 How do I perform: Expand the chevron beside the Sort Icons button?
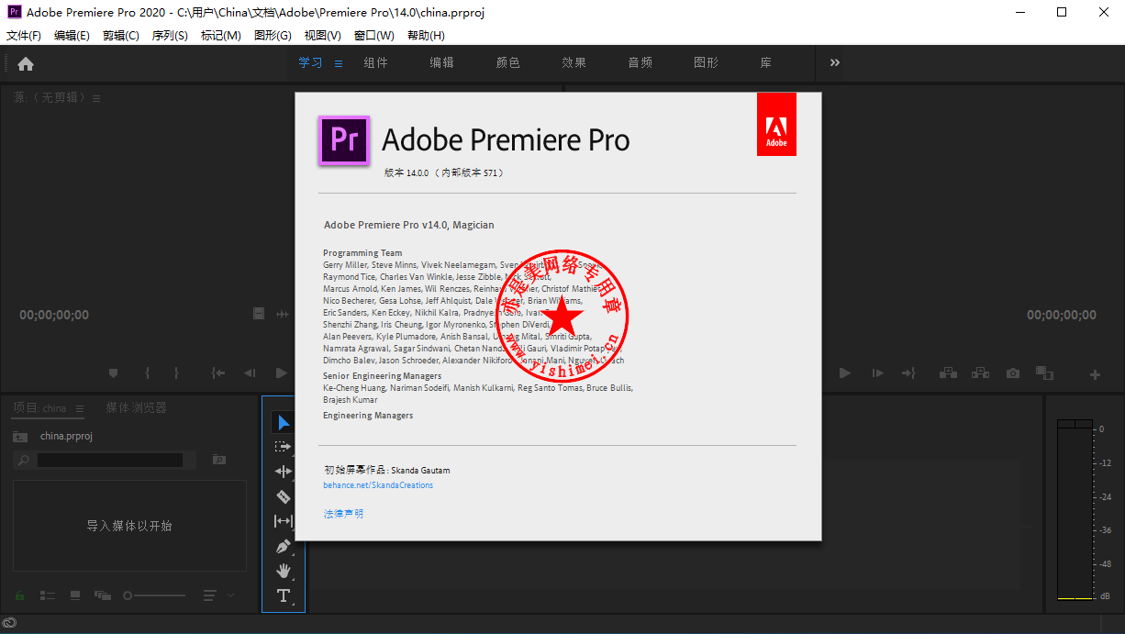coord(230,595)
